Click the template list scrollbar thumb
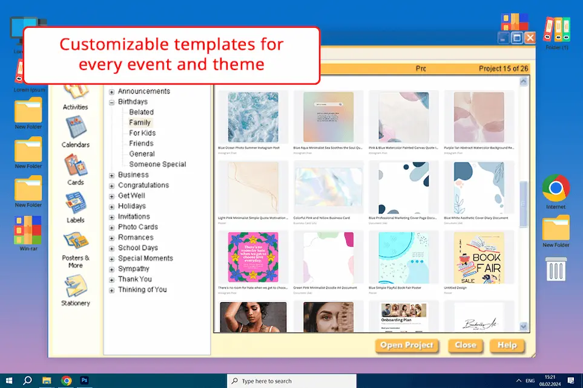Screen dimensions: 583x388 coord(523,204)
